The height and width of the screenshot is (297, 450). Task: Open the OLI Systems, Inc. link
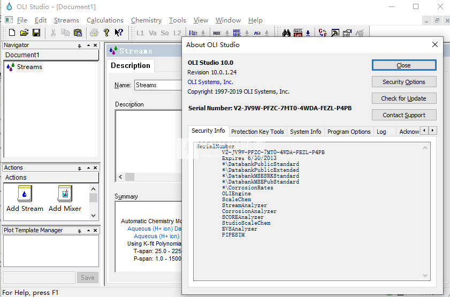[210, 82]
